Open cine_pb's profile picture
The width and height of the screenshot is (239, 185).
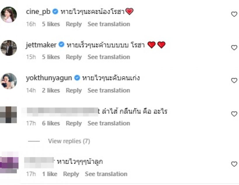point(9,14)
